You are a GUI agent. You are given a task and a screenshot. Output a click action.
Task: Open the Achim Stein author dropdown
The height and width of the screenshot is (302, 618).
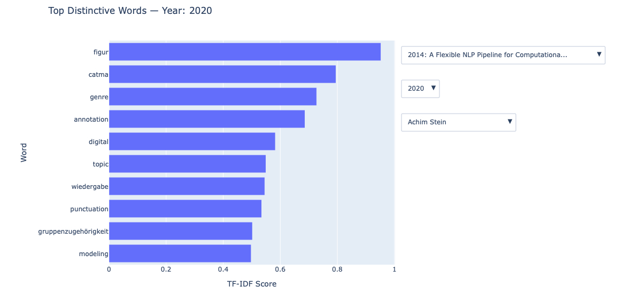click(458, 122)
